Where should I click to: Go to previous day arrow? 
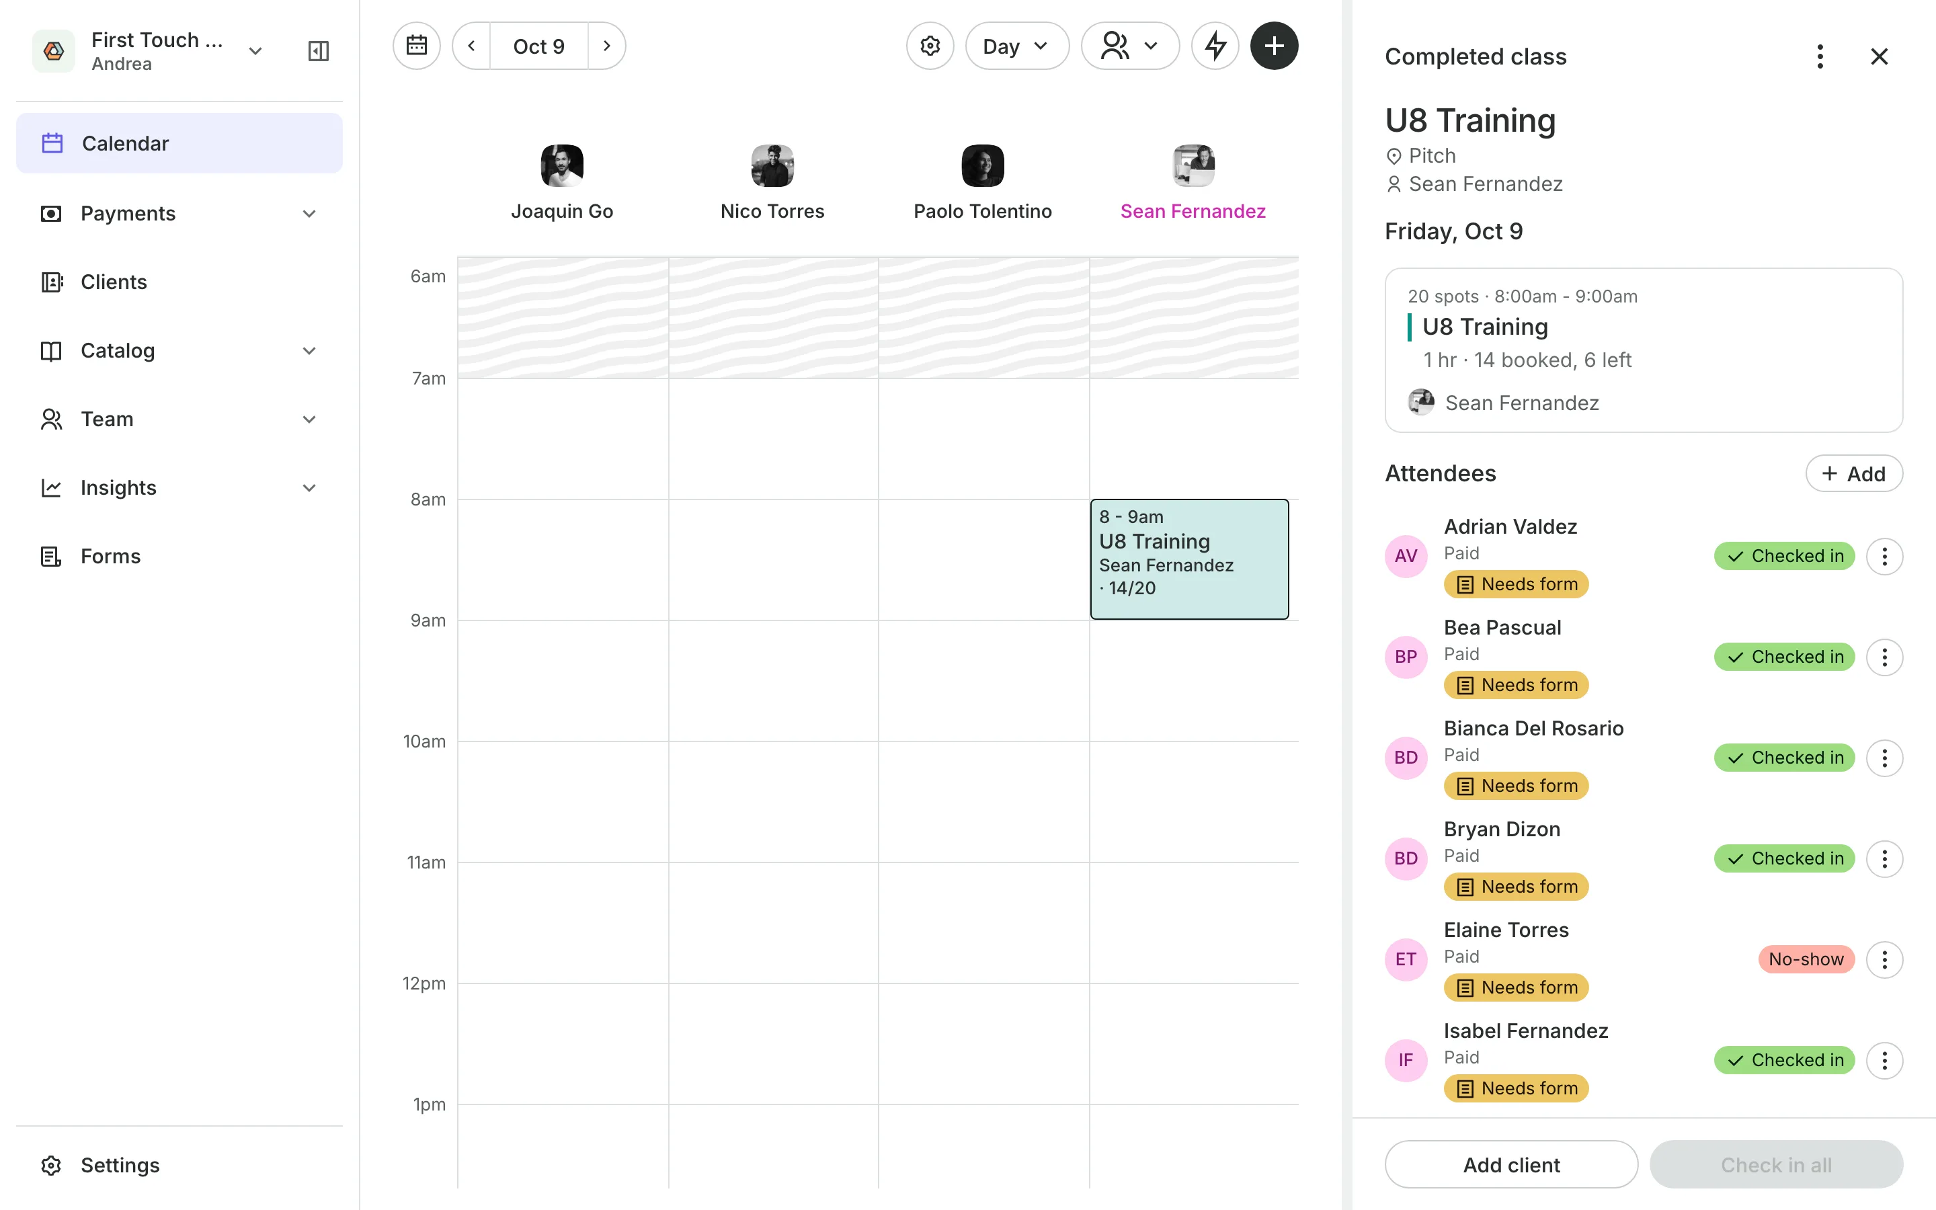coord(471,46)
